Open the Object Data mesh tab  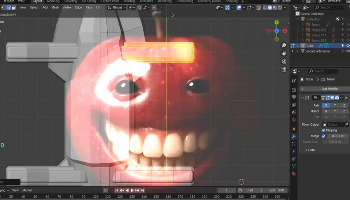tap(294, 166)
